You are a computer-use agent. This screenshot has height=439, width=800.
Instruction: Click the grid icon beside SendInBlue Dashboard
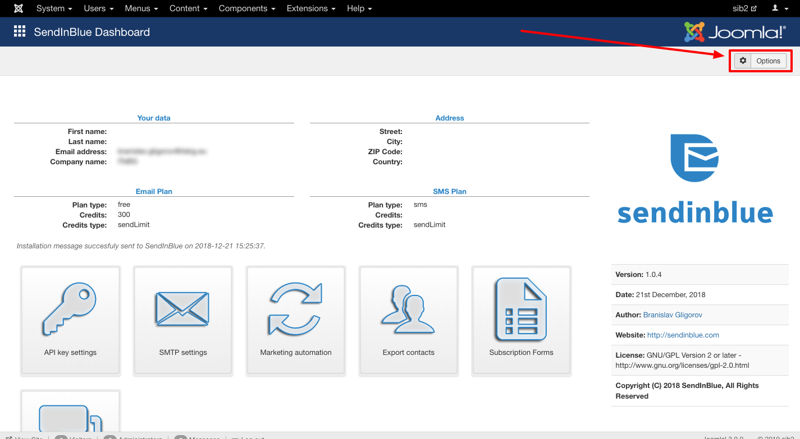click(x=20, y=32)
